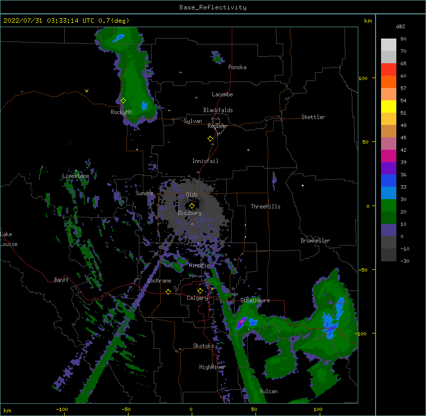Screen dimensions: 426x416
Task: Select the bright green 30-20 dBZ swatch
Action: (388, 206)
